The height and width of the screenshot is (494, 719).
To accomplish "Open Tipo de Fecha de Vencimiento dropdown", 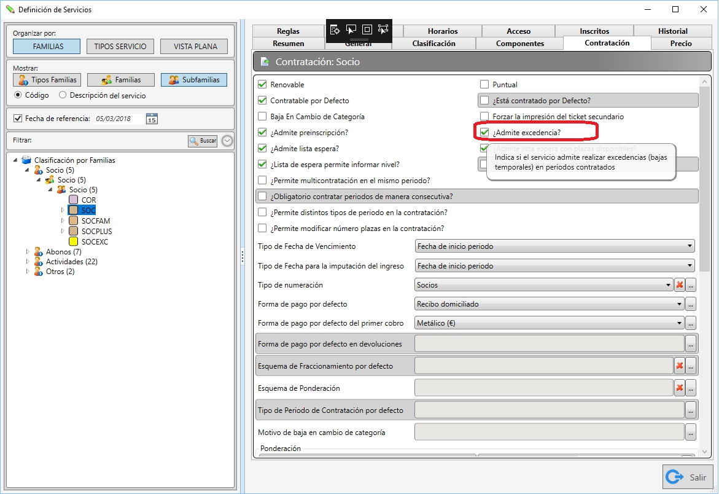I will tap(555, 246).
